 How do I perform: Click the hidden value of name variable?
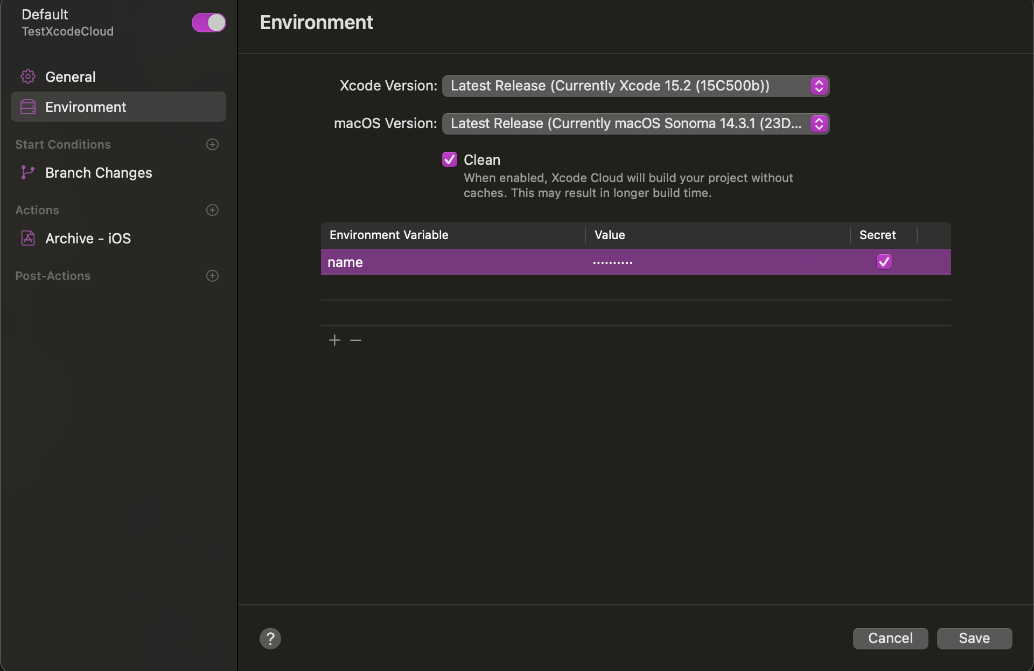613,263
